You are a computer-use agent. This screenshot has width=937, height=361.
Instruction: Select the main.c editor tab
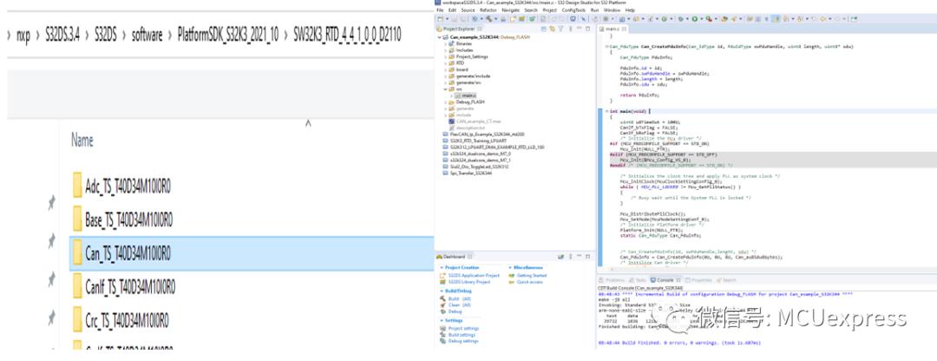[613, 29]
